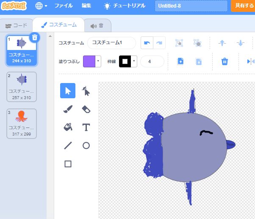
Task: Click the 共有する share button
Action: [x=243, y=6]
